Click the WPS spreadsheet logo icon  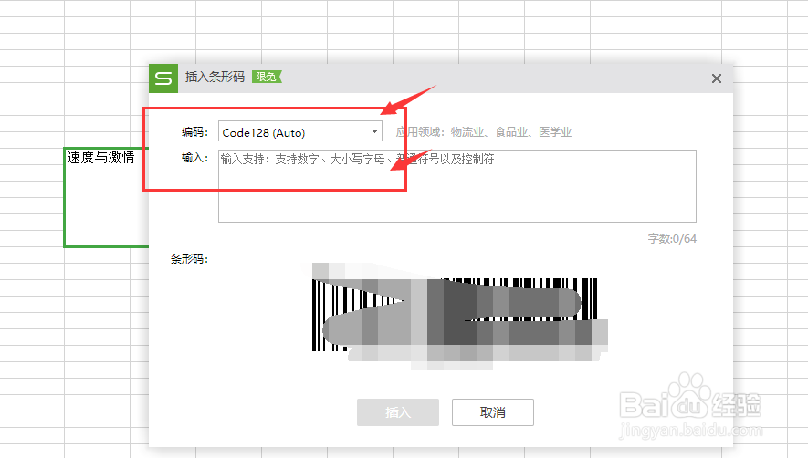tap(163, 78)
